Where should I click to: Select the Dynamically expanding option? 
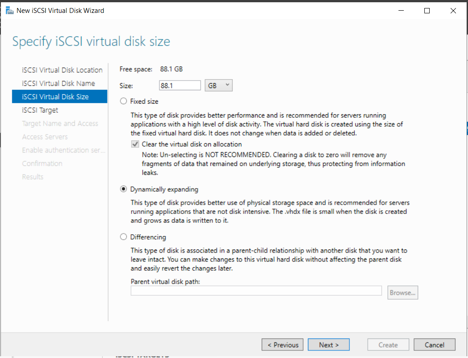click(123, 189)
